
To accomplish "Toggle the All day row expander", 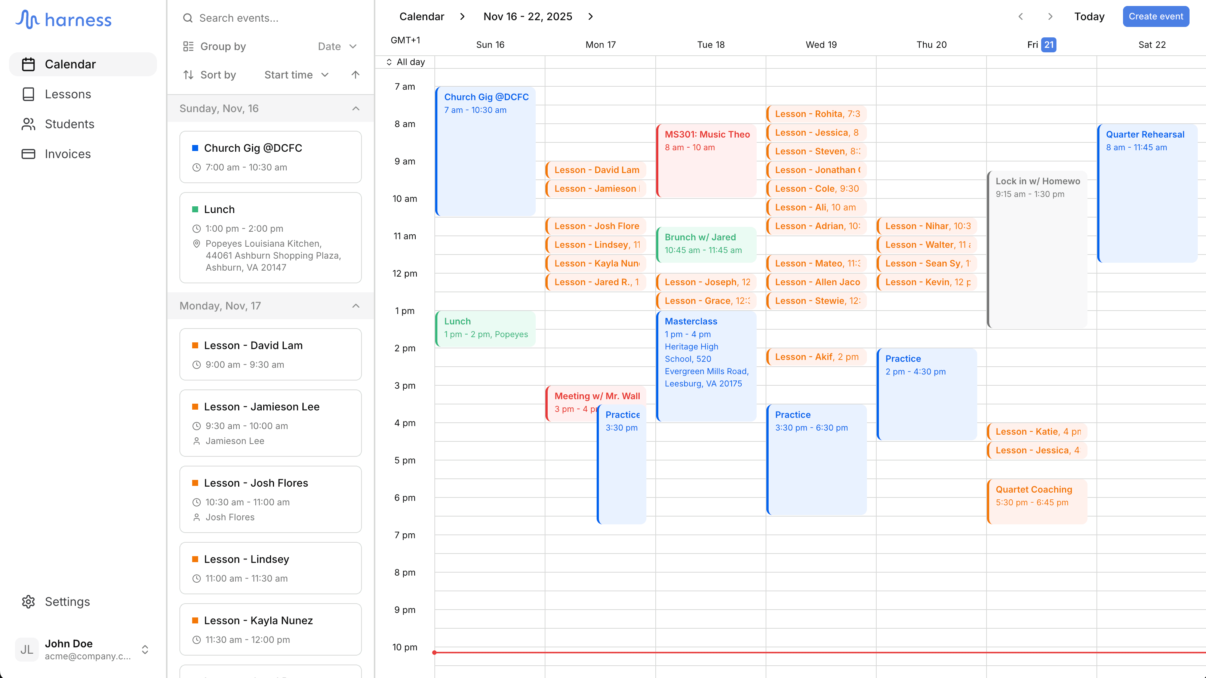I will (x=389, y=62).
